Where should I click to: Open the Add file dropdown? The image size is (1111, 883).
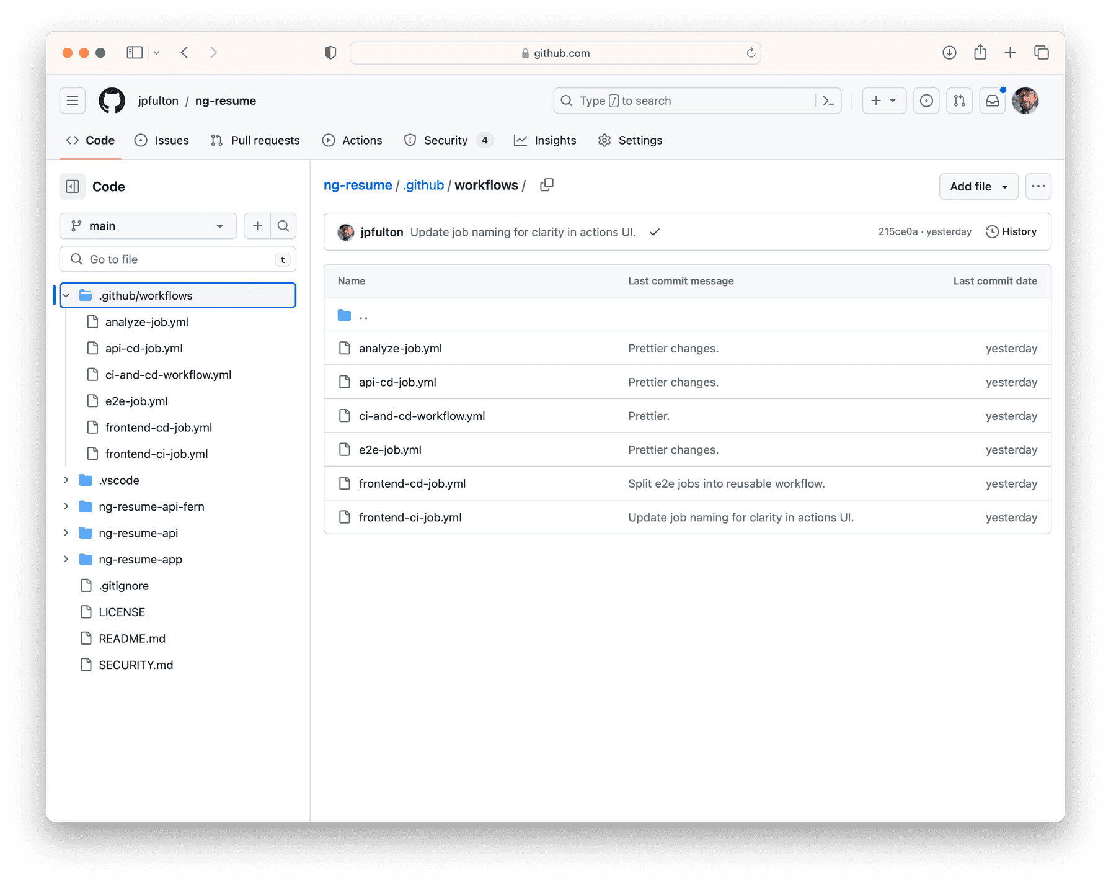tap(978, 187)
